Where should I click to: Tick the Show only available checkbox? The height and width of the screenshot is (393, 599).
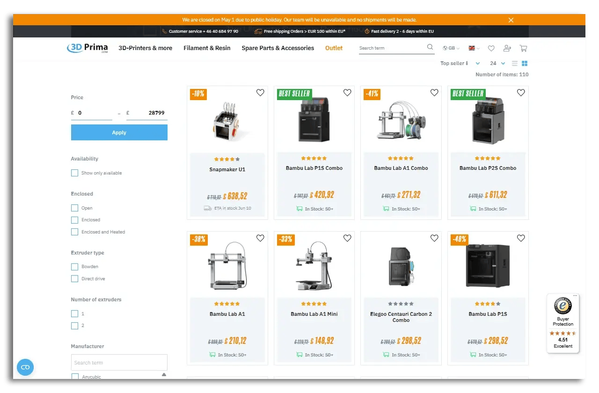[x=74, y=173]
